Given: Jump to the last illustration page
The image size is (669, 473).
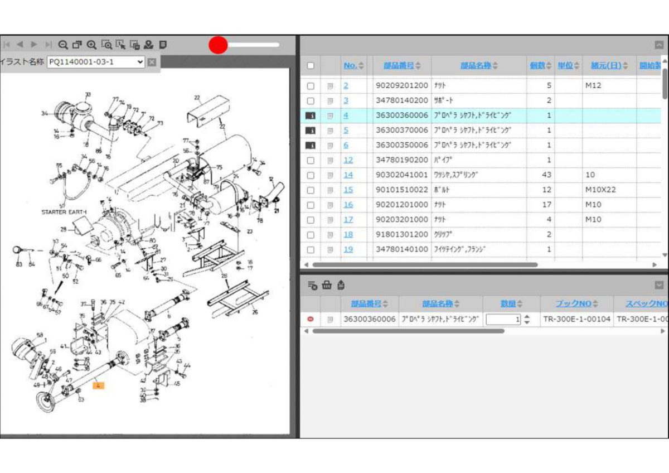Looking at the screenshot, I should (x=48, y=45).
